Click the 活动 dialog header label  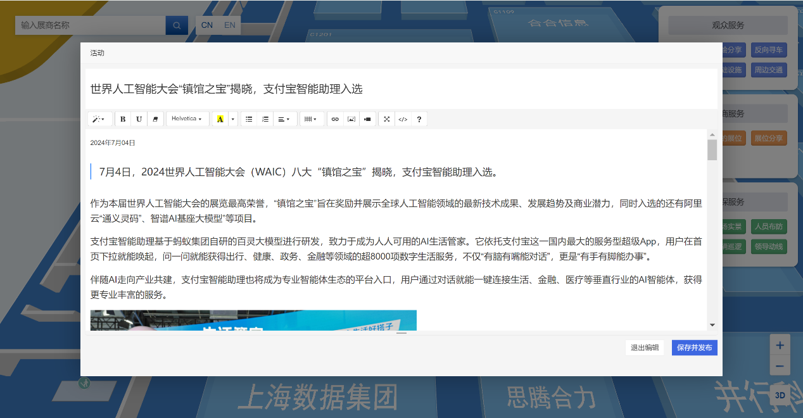pyautogui.click(x=97, y=53)
